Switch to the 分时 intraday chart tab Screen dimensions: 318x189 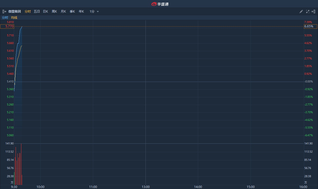(27, 12)
